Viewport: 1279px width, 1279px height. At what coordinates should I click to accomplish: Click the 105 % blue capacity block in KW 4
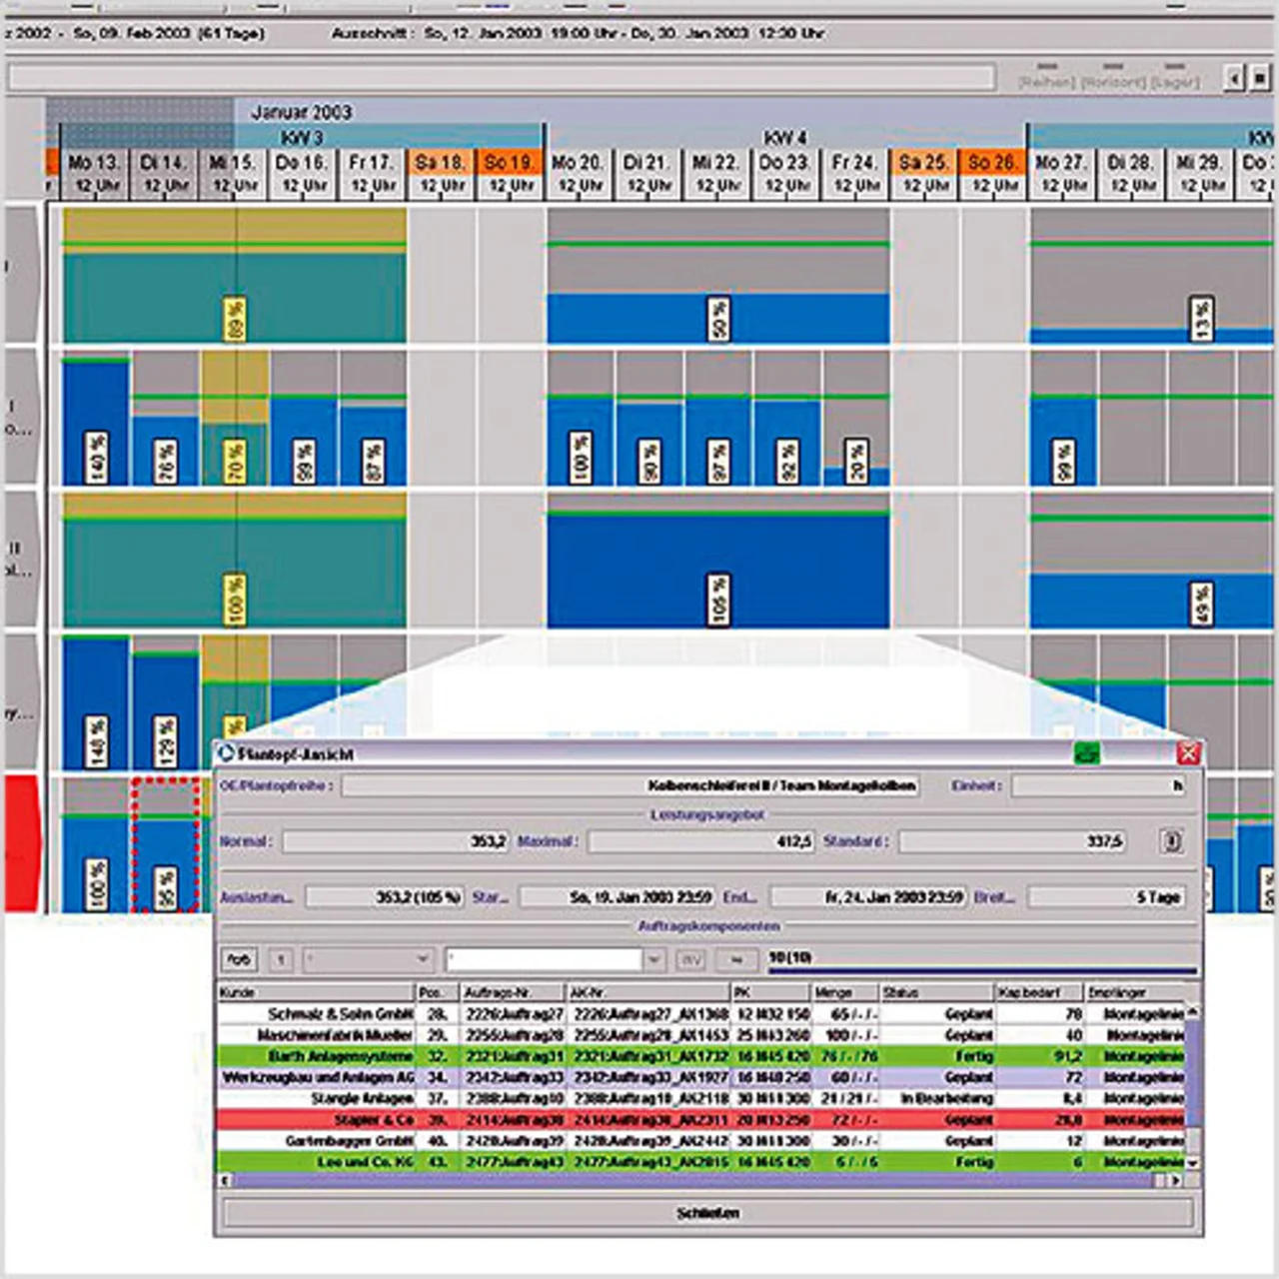717,570
